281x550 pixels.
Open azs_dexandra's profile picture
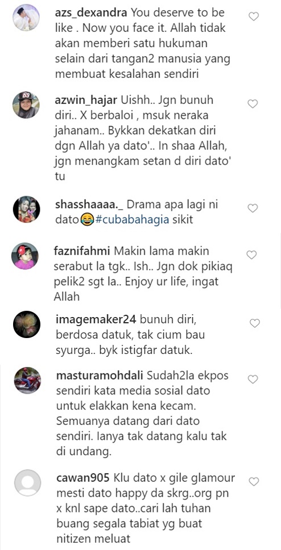pos(27,18)
